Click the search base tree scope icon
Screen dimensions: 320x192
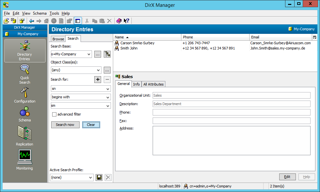click(107, 54)
